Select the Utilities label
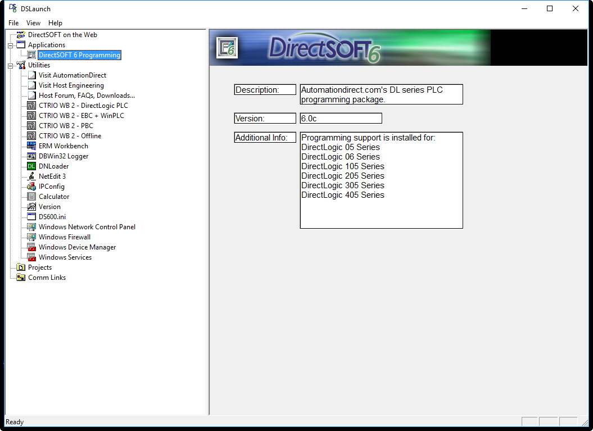The height and width of the screenshot is (431, 593). (x=39, y=65)
